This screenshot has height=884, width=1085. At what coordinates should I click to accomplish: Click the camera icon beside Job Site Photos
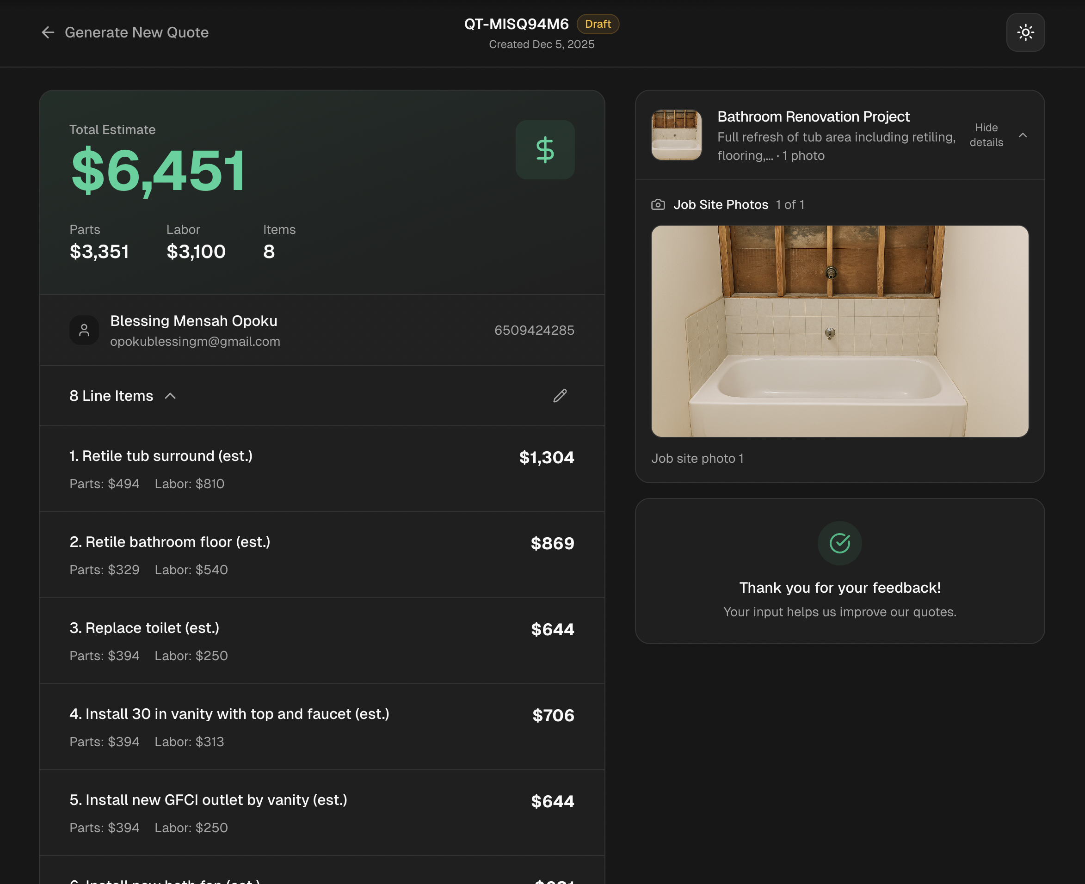click(x=658, y=205)
